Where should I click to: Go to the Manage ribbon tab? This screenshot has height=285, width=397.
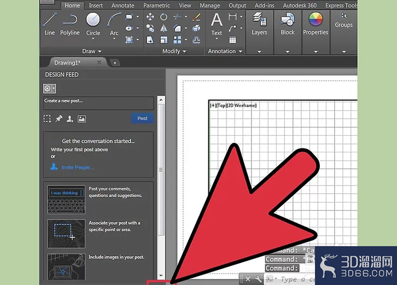210,5
